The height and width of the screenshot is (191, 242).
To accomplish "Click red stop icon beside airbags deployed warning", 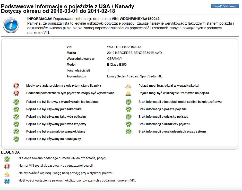I will coord(16,93).
